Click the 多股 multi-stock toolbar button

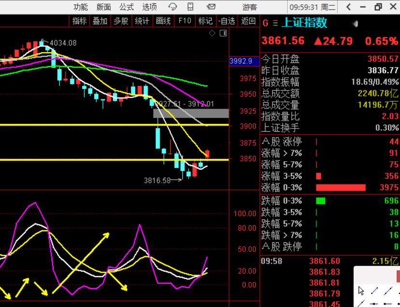(121, 21)
